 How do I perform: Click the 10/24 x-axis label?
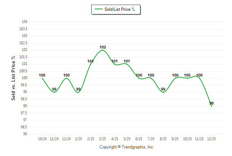pyautogui.click(x=42, y=138)
